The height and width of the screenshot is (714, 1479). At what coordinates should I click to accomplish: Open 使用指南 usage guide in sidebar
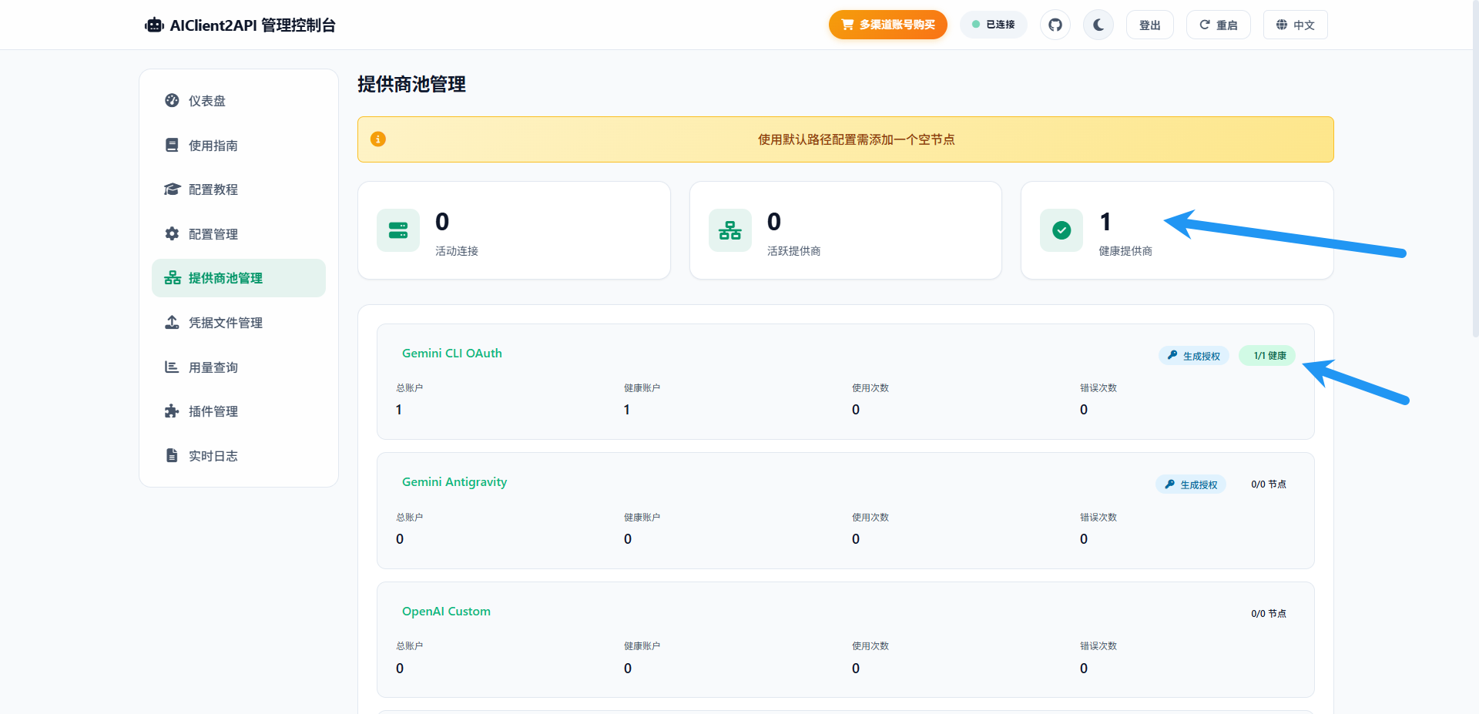(213, 146)
